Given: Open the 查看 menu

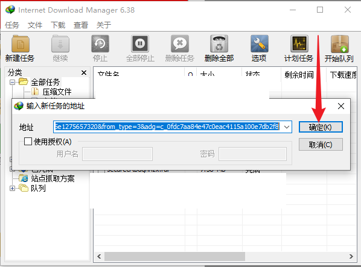Looking at the screenshot, I should pos(81,25).
